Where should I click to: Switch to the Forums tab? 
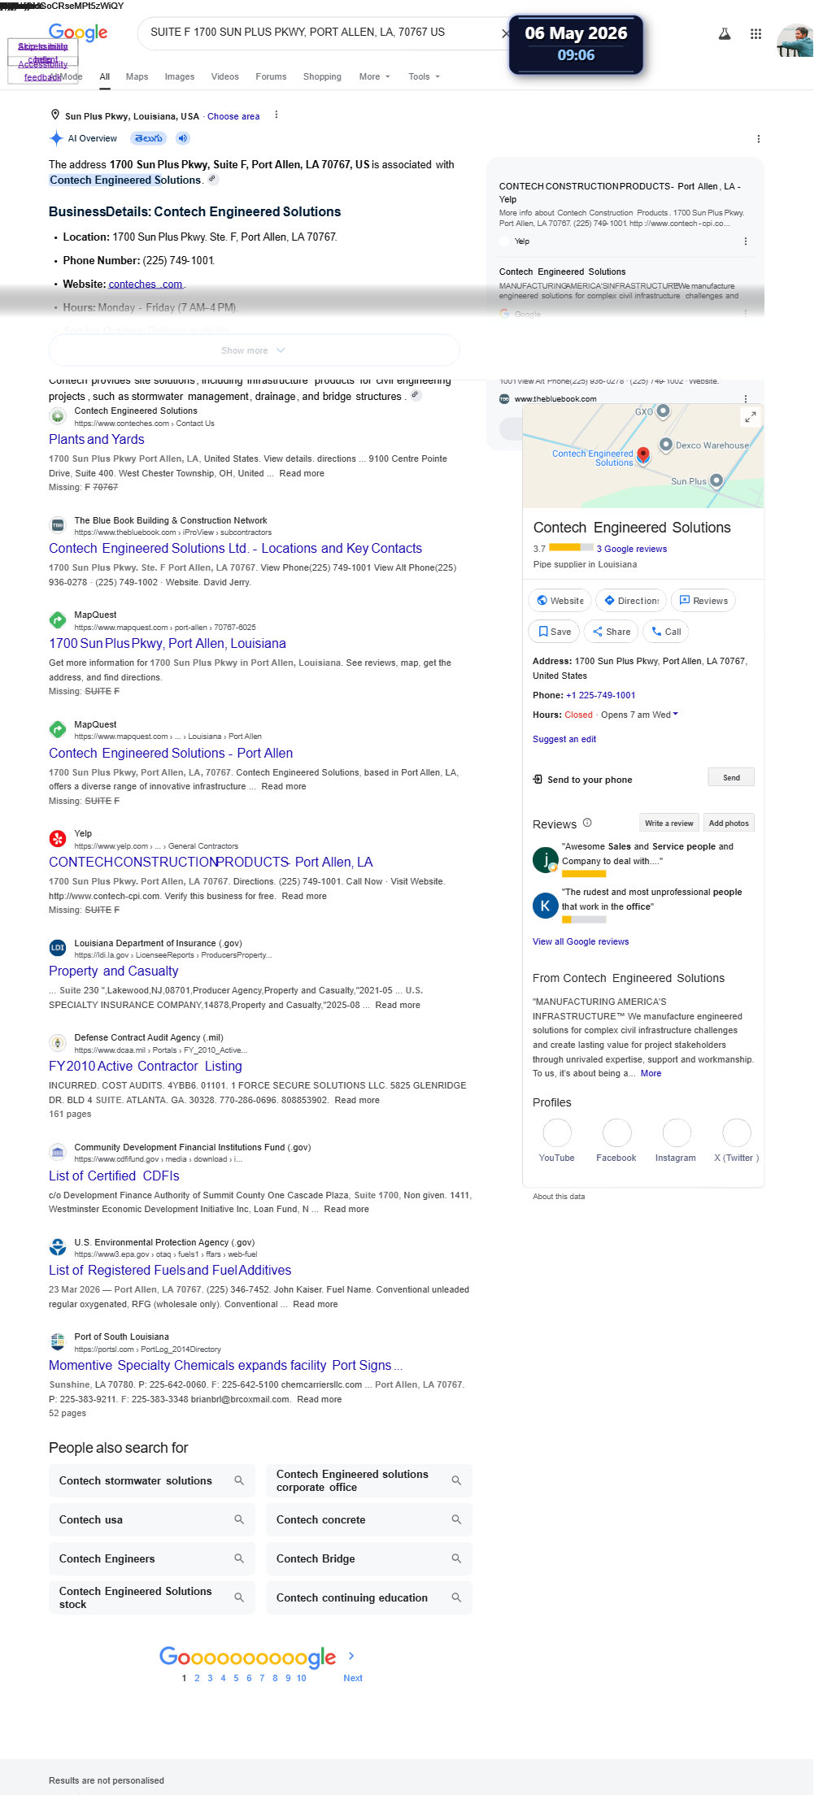coord(271,76)
